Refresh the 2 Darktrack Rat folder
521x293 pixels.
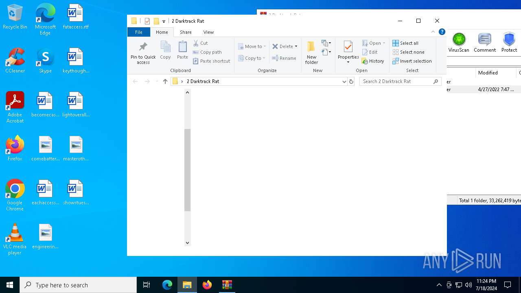(351, 81)
